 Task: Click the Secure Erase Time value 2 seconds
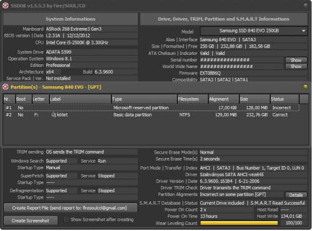coord(210,159)
